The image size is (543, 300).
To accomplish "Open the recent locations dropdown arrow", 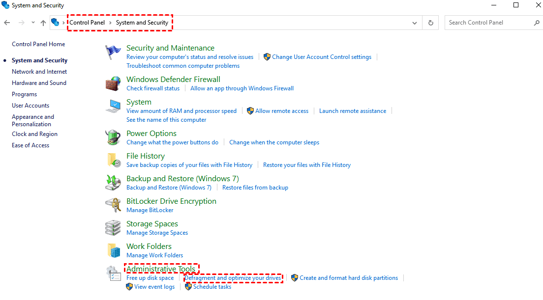I will pyautogui.click(x=33, y=23).
